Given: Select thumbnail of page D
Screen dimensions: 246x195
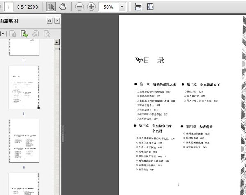Looking at the screenshot, I should point(24,48).
